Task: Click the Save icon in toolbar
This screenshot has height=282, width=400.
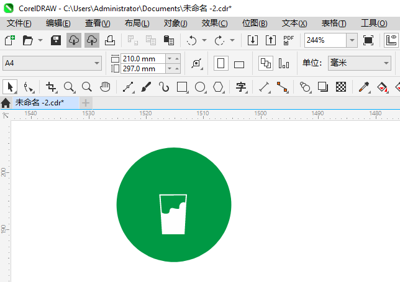Action: pyautogui.click(x=56, y=40)
